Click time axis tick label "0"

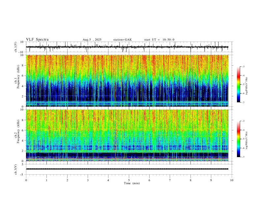[x=26, y=180]
